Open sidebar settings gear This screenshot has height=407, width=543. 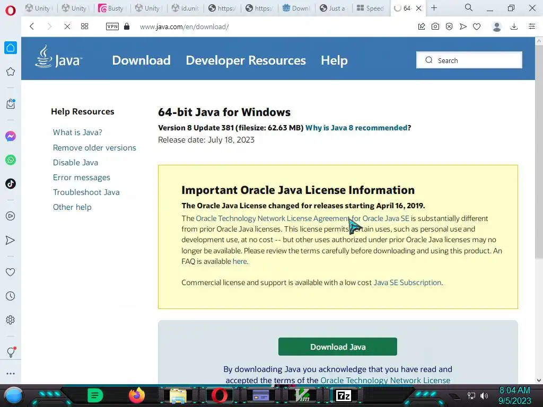pyautogui.click(x=11, y=320)
